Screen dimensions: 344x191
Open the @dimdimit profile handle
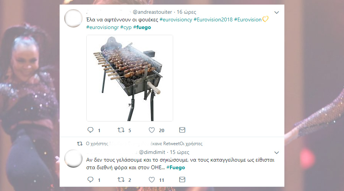(x=152, y=152)
